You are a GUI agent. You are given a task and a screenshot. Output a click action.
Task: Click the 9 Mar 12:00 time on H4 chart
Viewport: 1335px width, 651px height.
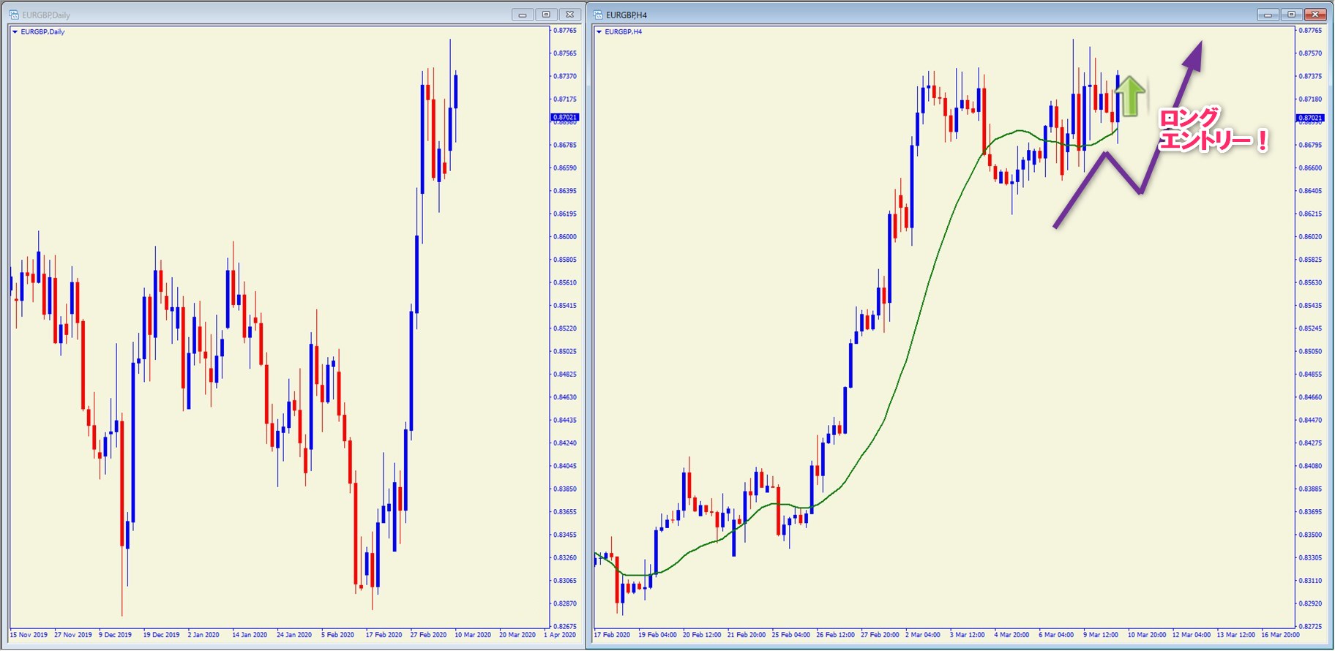1101,635
